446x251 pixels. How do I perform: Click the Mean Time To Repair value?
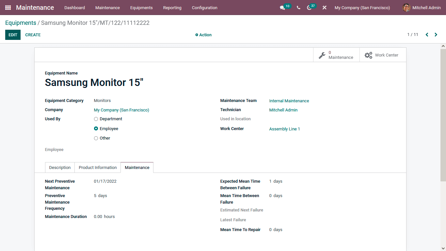click(x=276, y=230)
